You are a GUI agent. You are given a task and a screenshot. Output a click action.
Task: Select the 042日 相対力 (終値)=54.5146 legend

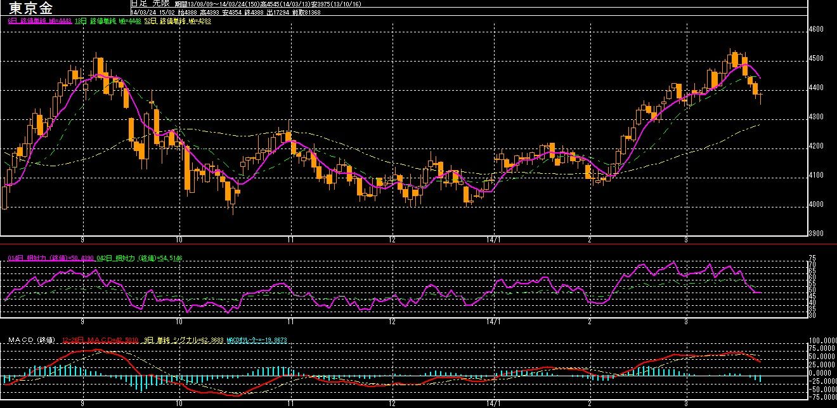click(x=141, y=258)
